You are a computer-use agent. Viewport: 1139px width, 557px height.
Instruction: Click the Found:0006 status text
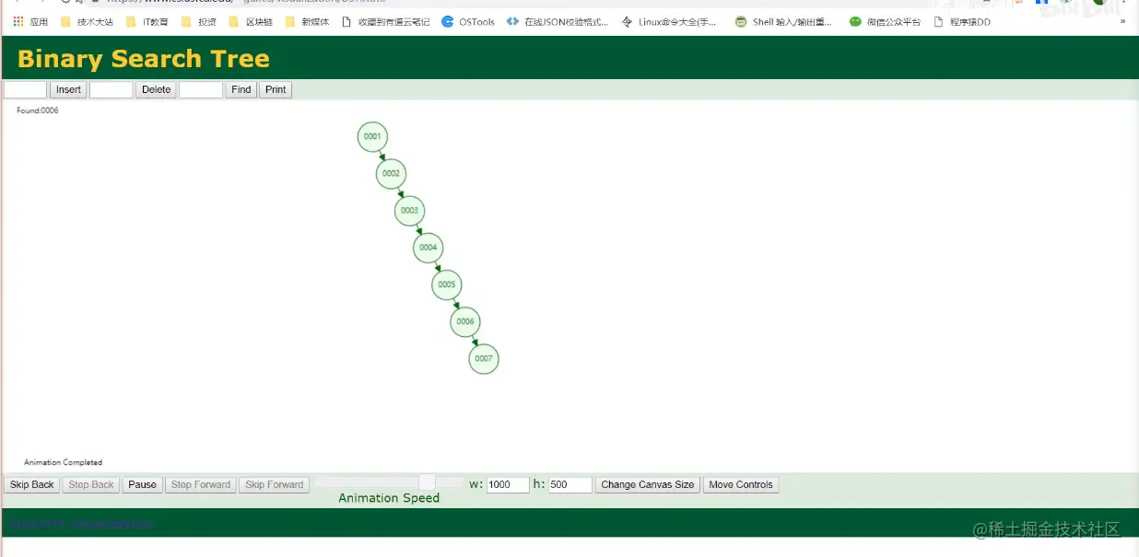click(x=38, y=110)
